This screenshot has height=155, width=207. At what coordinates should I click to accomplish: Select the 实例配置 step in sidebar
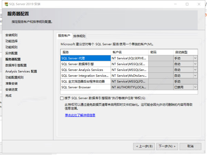pos(11,53)
